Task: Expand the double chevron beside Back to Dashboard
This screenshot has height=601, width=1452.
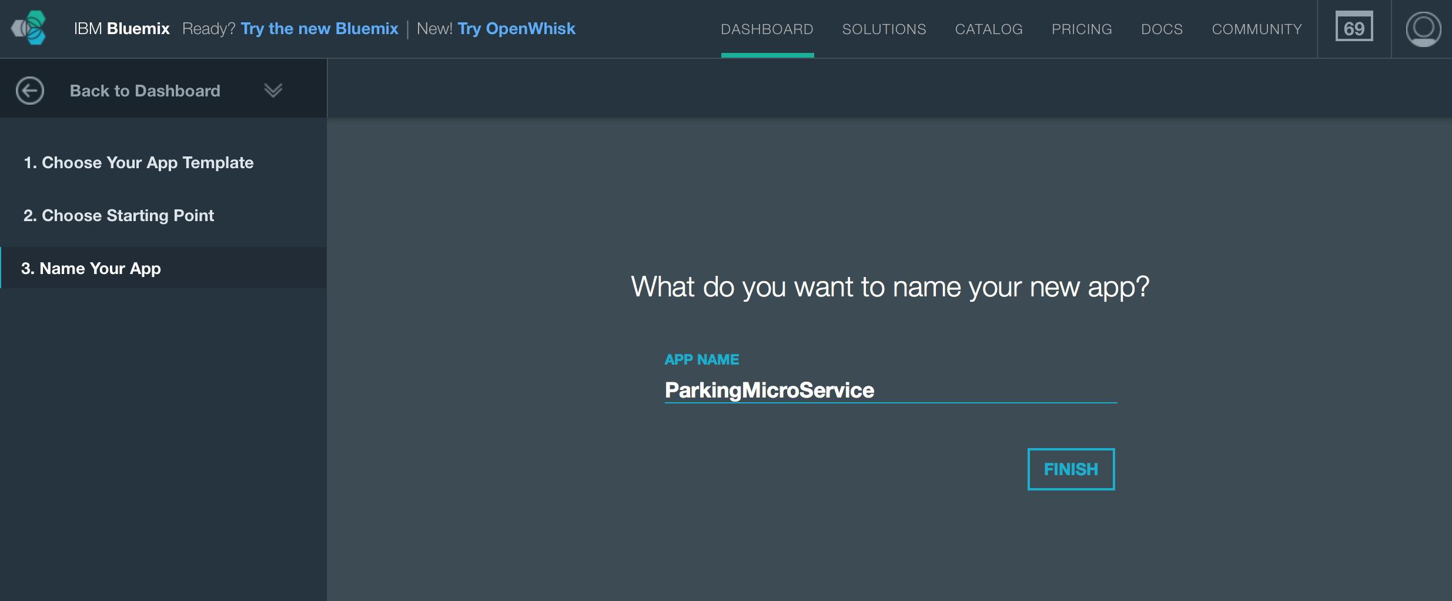Action: point(273,91)
